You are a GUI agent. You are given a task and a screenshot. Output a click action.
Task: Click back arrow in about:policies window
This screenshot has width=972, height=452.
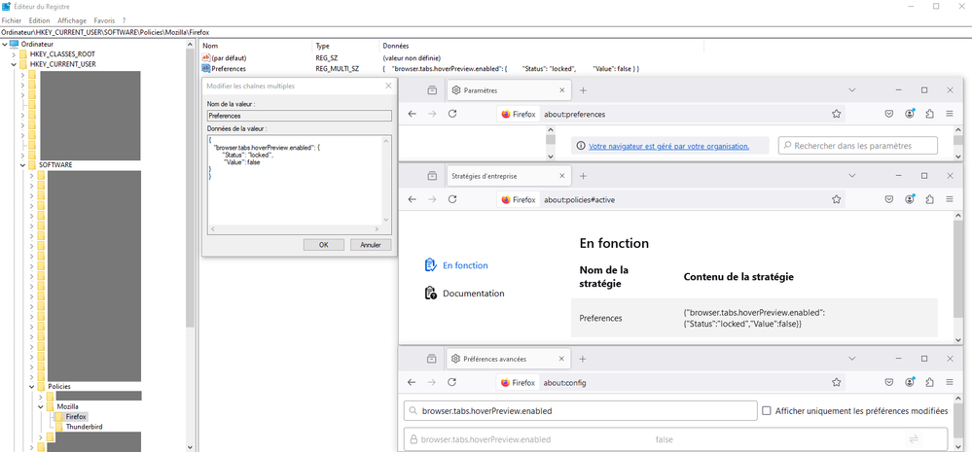(x=413, y=199)
